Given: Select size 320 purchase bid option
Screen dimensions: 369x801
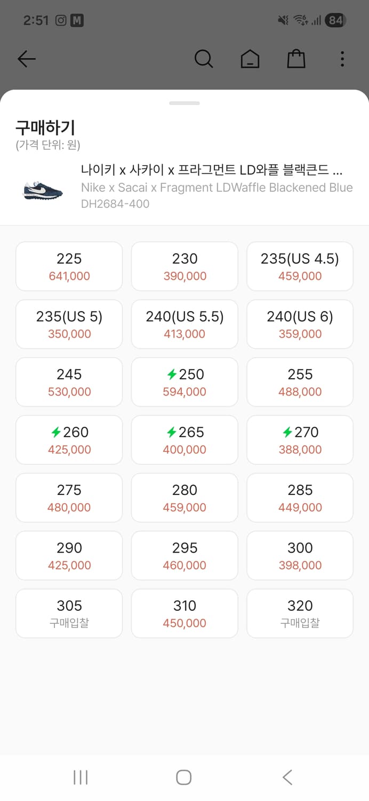Looking at the screenshot, I should pyautogui.click(x=300, y=613).
